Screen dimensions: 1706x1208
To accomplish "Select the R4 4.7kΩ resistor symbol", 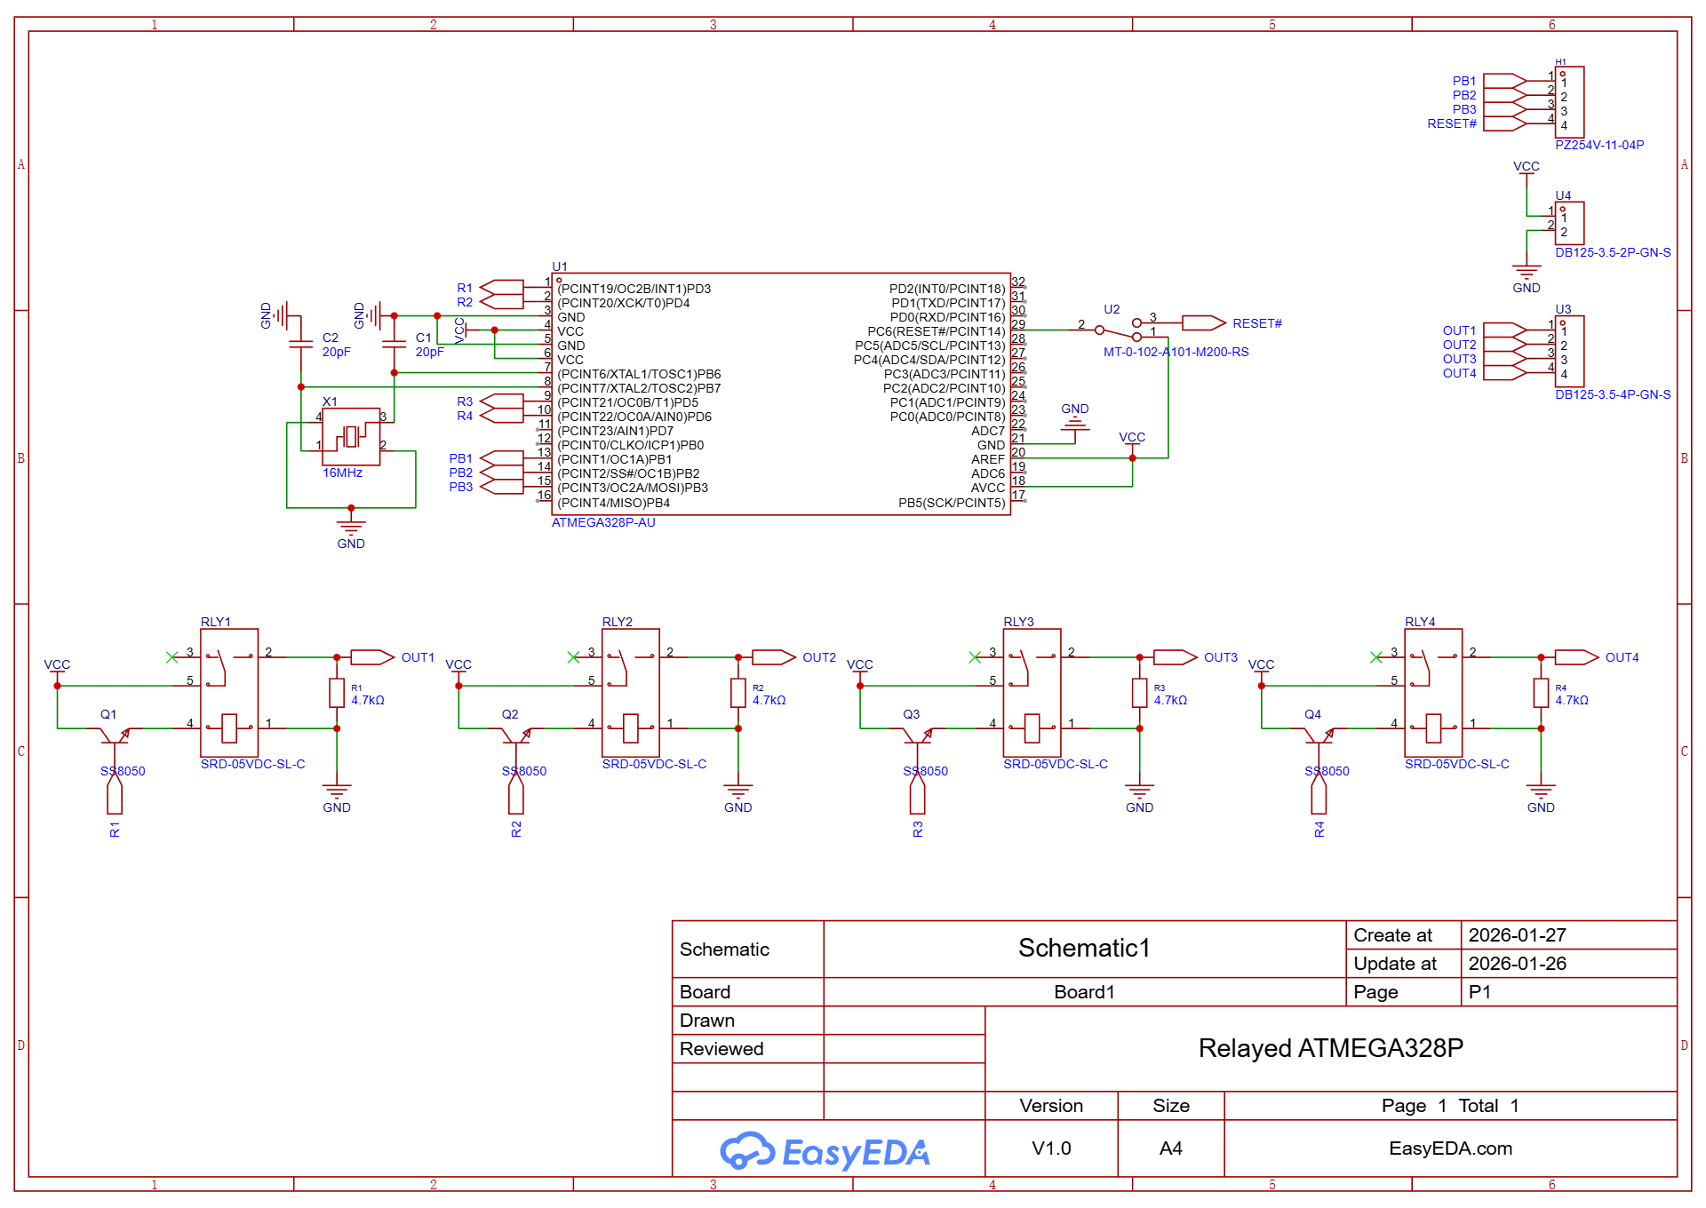I will [x=1541, y=693].
